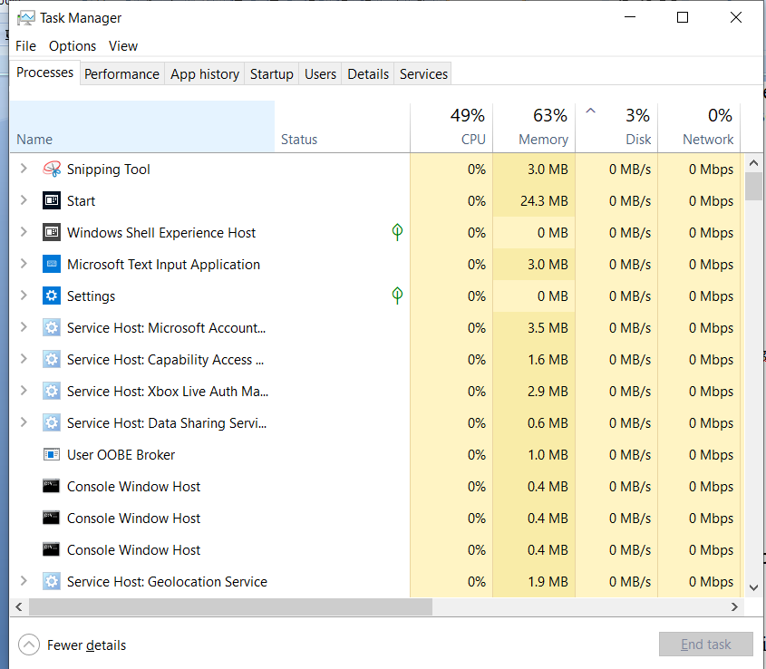The width and height of the screenshot is (766, 669).
Task: Click the leaf status icon for Windows Shell Experience Host
Action: (397, 232)
